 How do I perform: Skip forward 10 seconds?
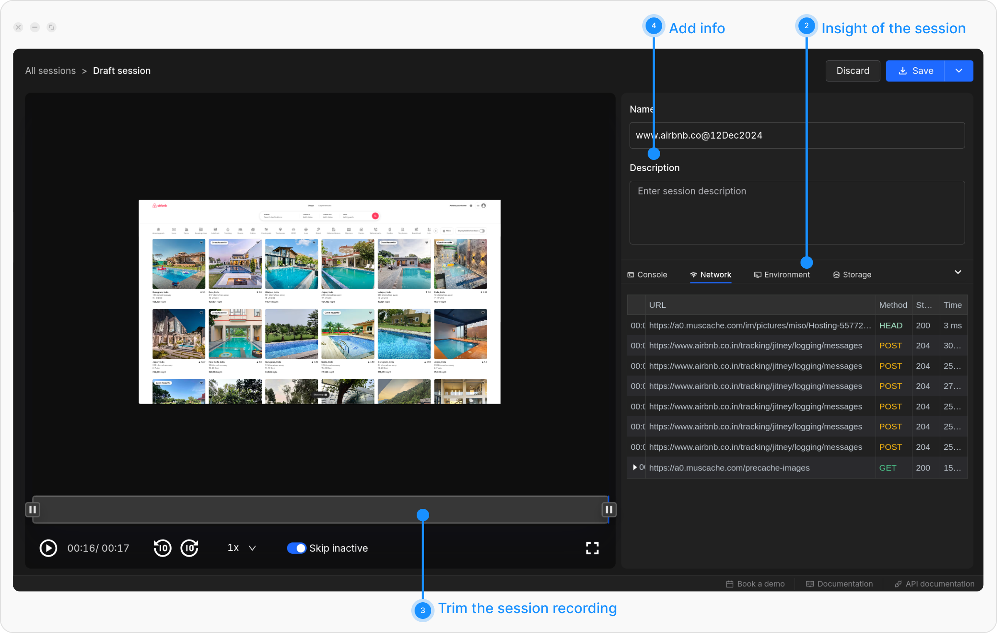tap(189, 548)
